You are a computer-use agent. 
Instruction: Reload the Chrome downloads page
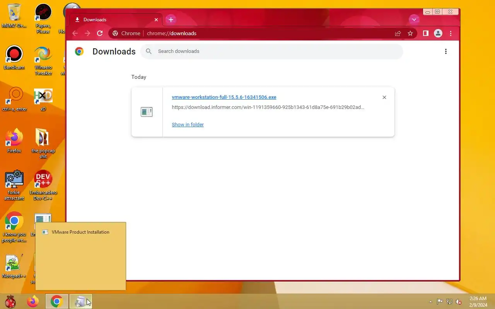point(100,33)
